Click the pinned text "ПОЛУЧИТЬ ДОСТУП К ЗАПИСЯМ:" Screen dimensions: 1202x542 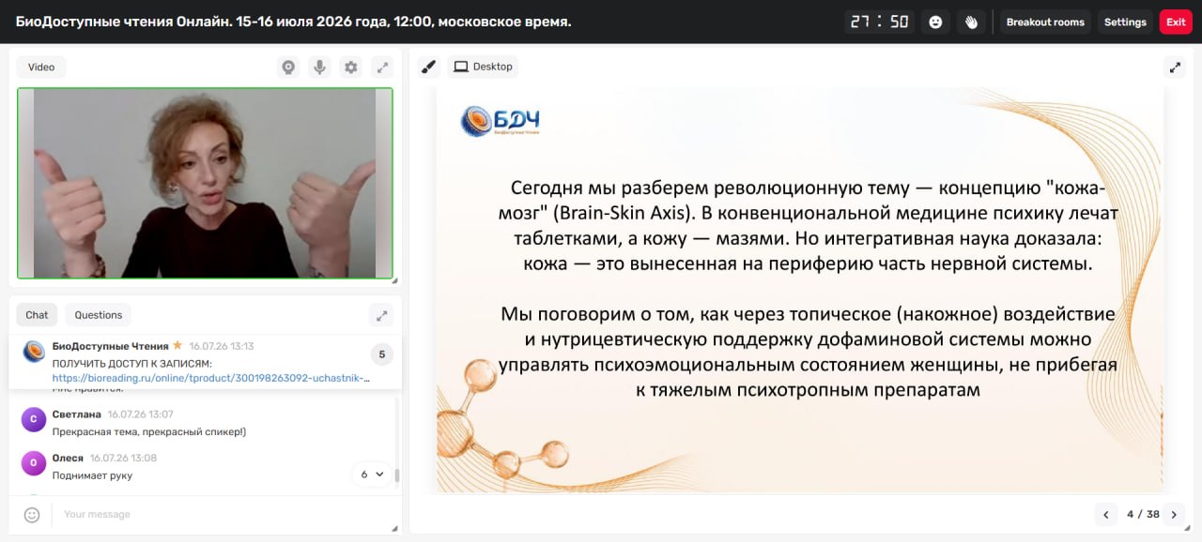point(132,363)
